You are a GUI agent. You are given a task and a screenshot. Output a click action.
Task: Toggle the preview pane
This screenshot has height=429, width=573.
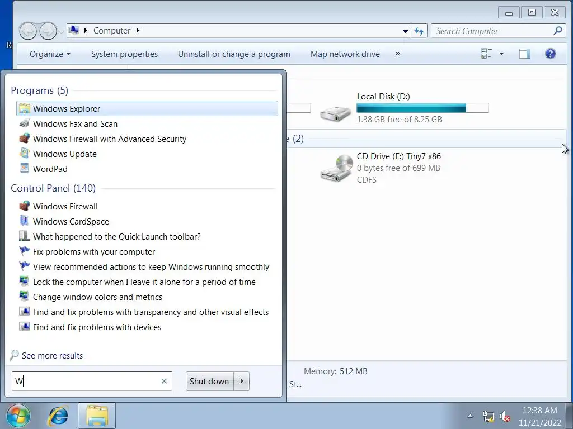click(525, 54)
